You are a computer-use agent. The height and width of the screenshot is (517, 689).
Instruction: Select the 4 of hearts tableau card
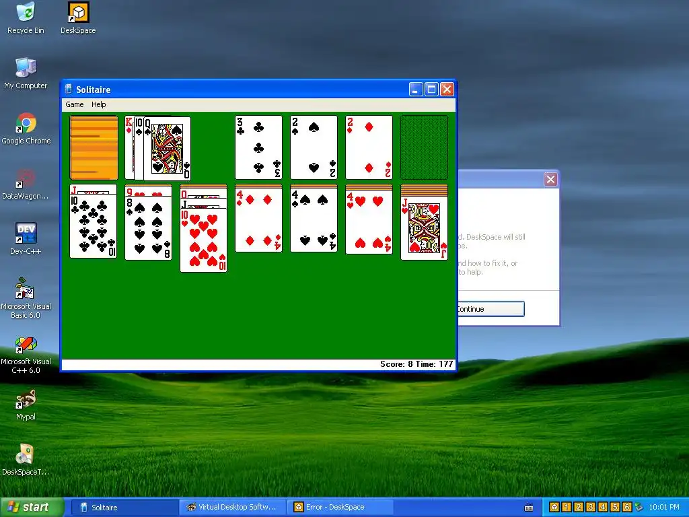coord(369,222)
